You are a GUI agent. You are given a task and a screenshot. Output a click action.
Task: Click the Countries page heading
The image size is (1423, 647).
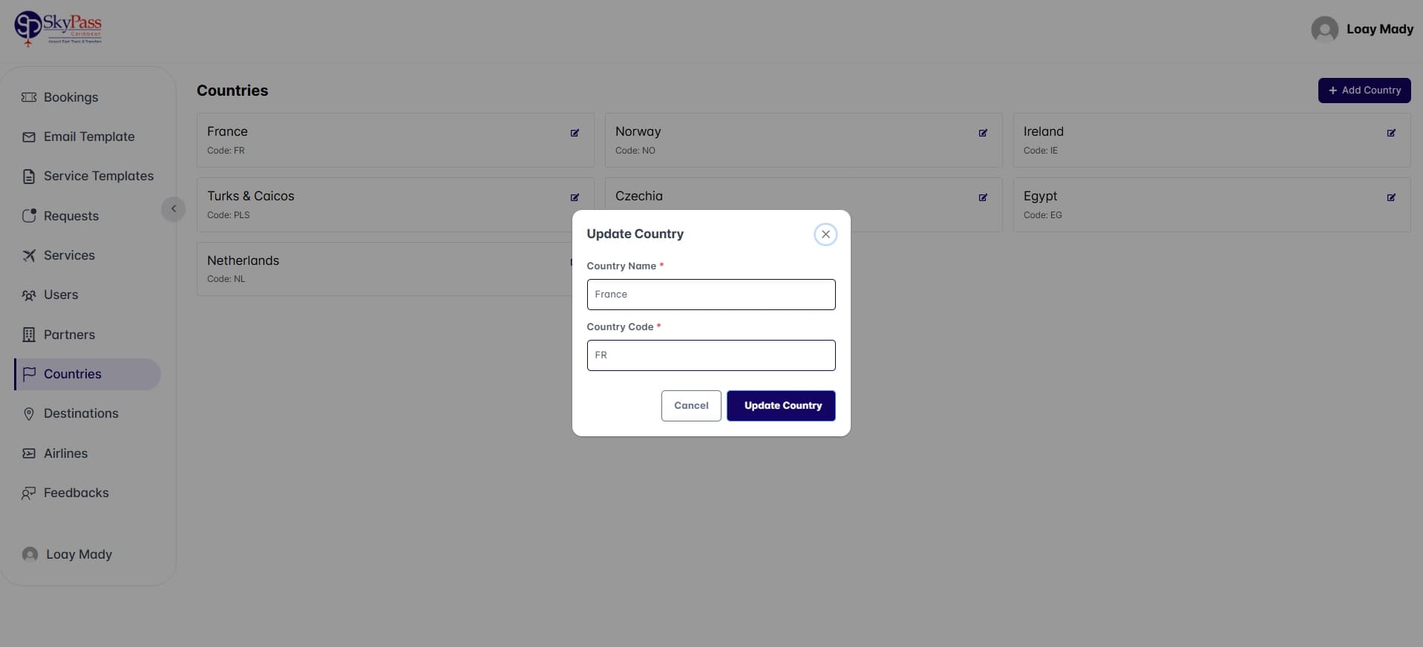point(232,91)
